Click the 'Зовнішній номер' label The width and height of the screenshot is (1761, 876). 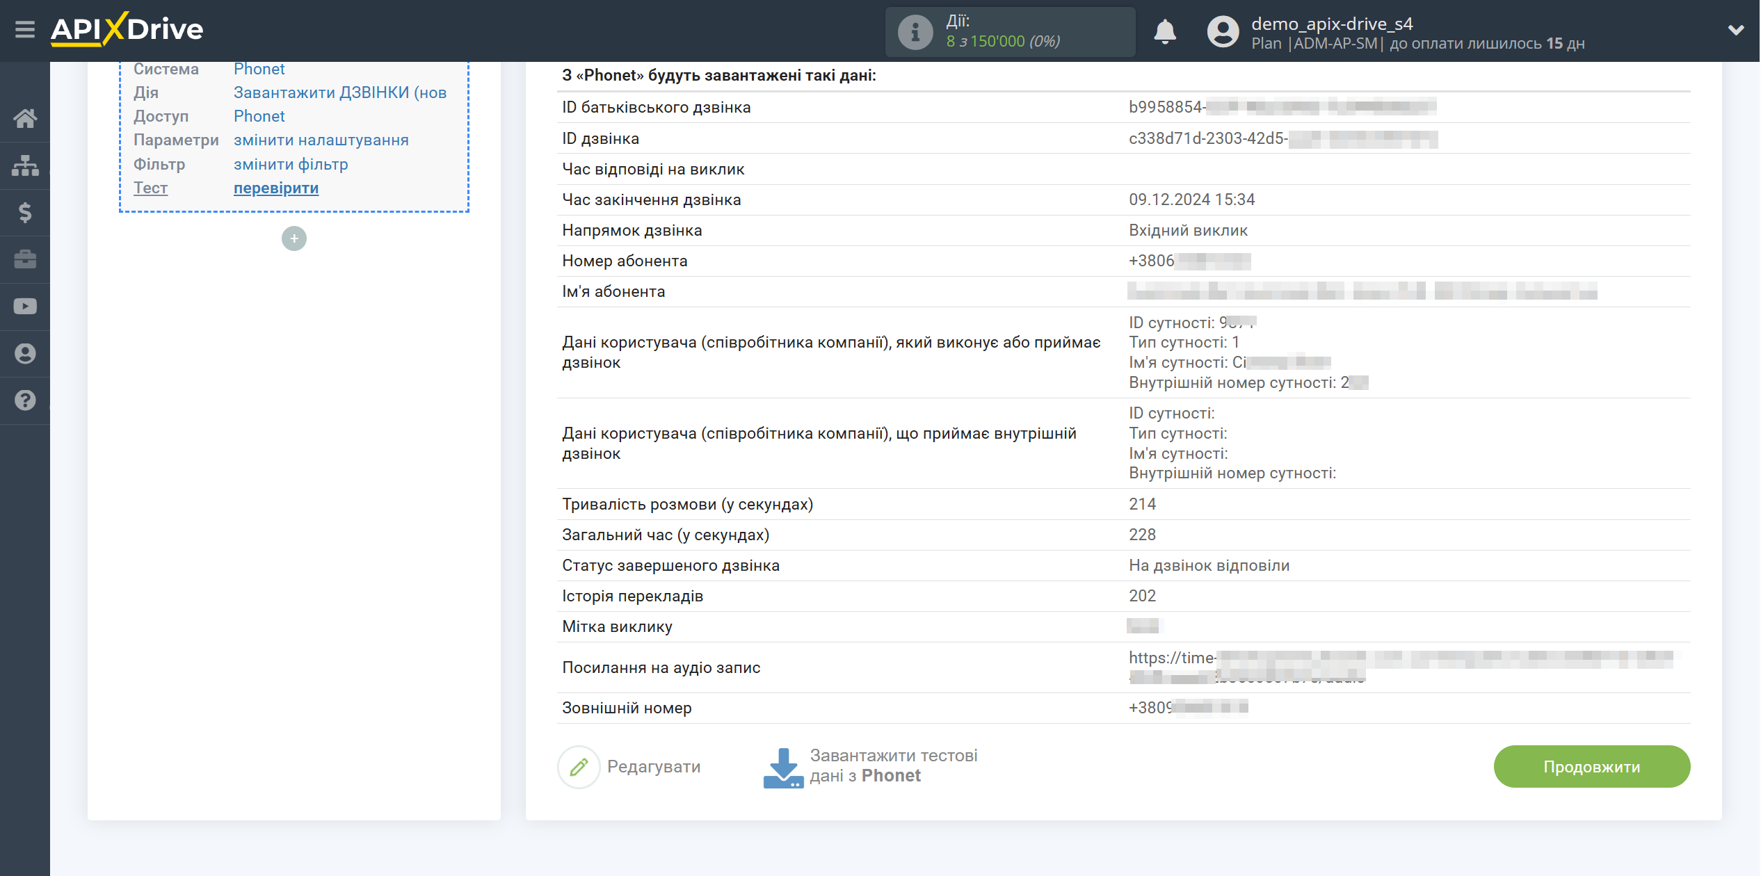pyautogui.click(x=627, y=708)
